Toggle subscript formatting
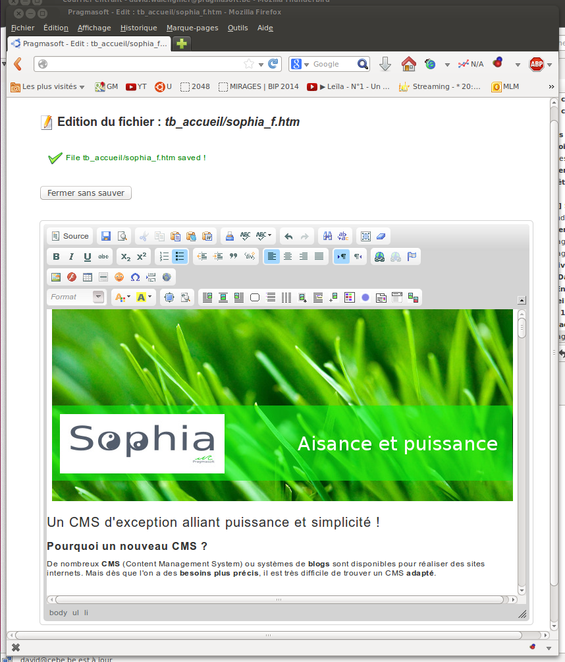This screenshot has height=662, width=565. click(x=126, y=256)
